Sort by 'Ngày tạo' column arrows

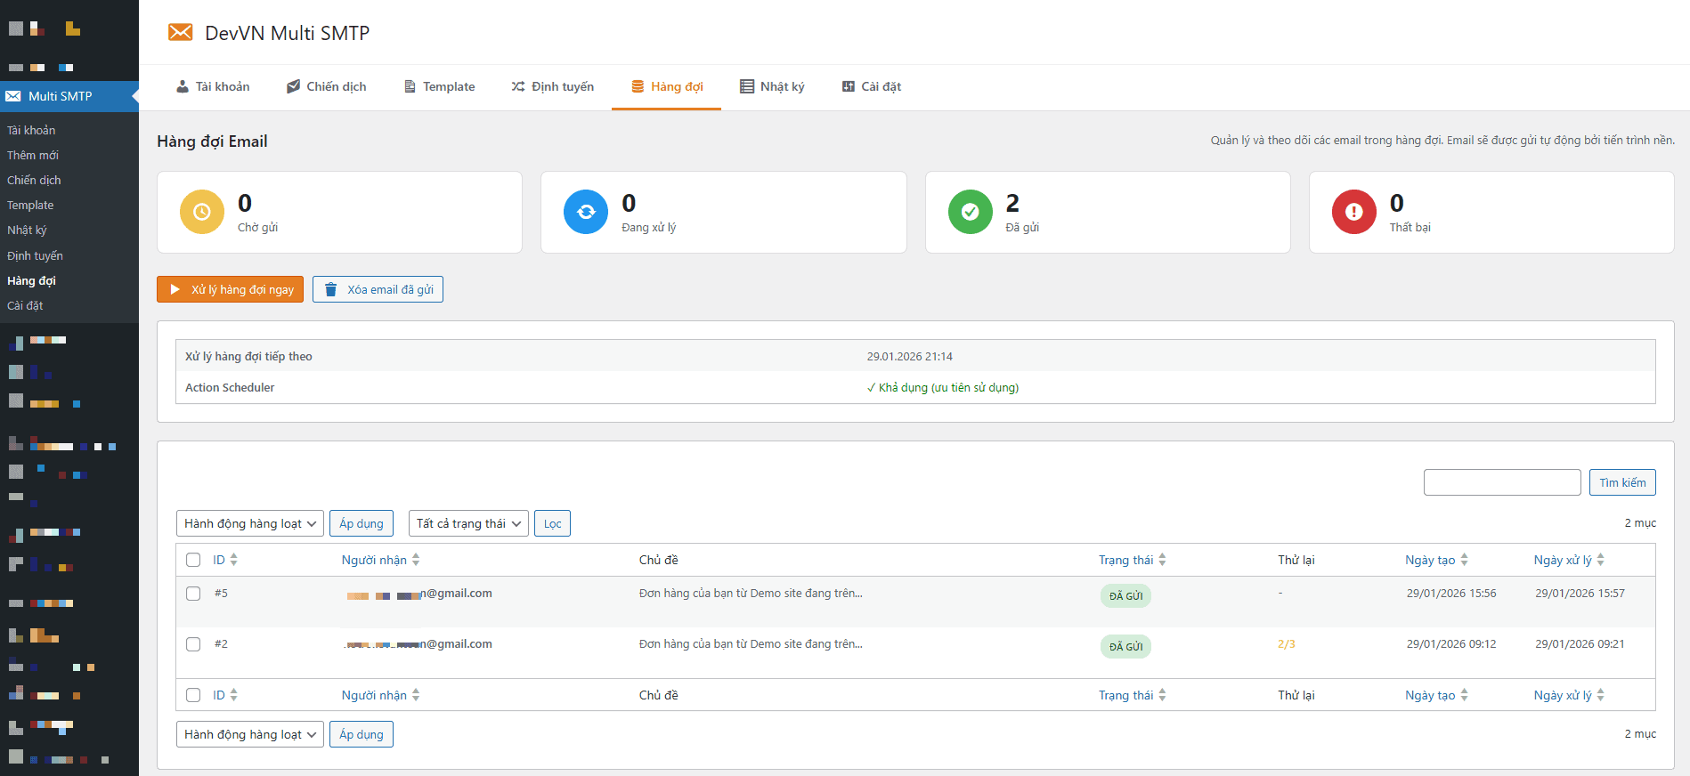coord(1464,560)
